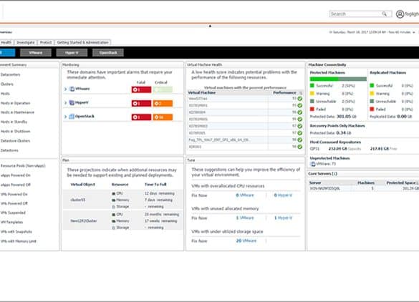Select Resource Pools (Non-vApps) entry

pos(23,166)
